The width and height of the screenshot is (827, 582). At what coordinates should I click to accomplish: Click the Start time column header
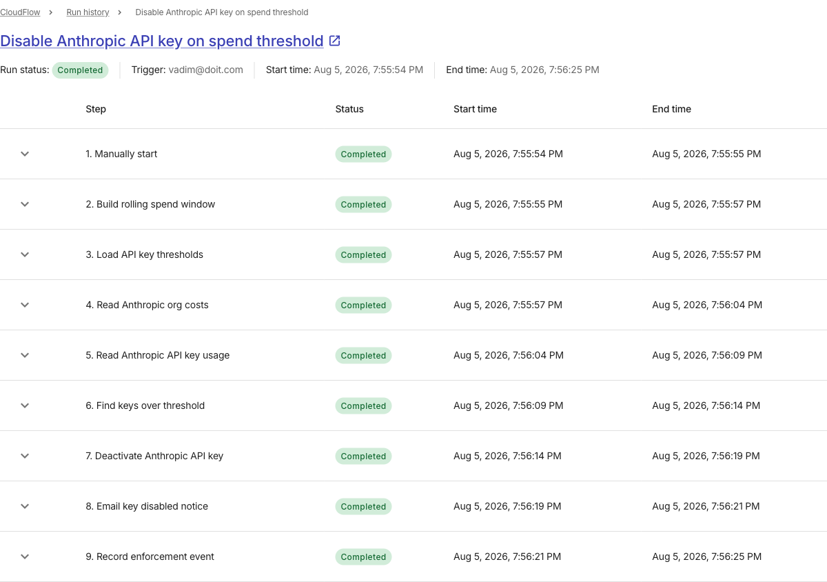pyautogui.click(x=475, y=109)
